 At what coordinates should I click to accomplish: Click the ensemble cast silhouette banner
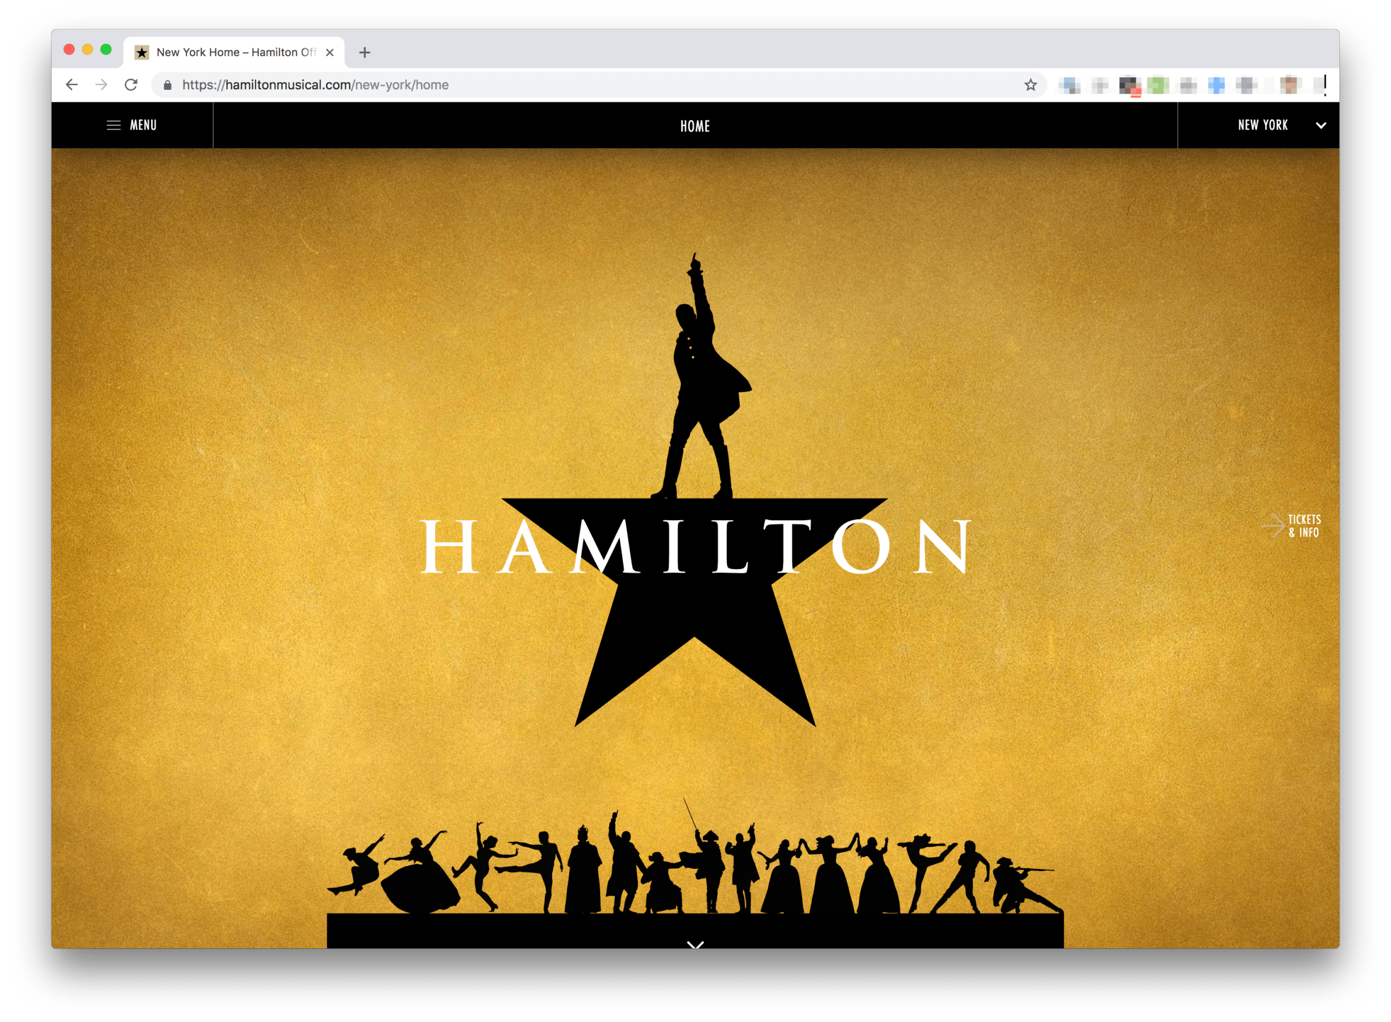coord(695,872)
